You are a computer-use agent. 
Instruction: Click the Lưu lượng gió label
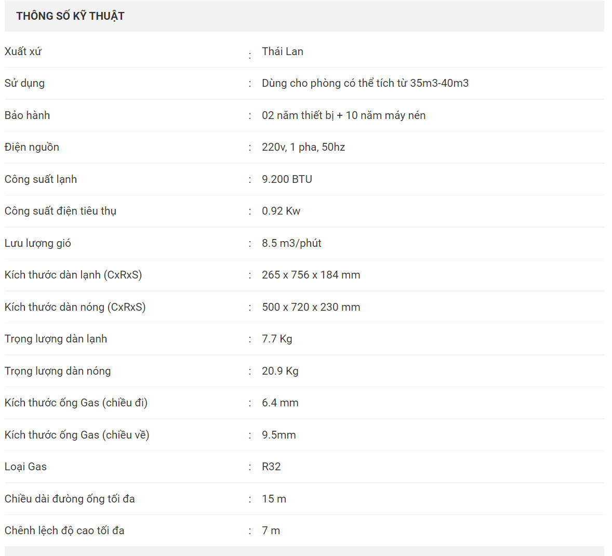click(37, 243)
